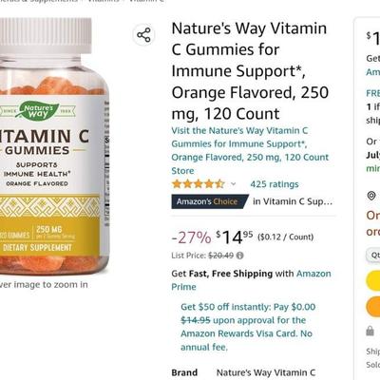Click the orange Buy Now button
Screen dimensions: 380x380
373,307
